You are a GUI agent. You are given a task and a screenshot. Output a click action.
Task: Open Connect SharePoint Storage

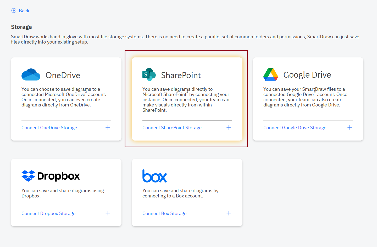pyautogui.click(x=172, y=128)
